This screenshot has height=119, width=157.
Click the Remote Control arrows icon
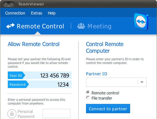[x=10, y=26]
